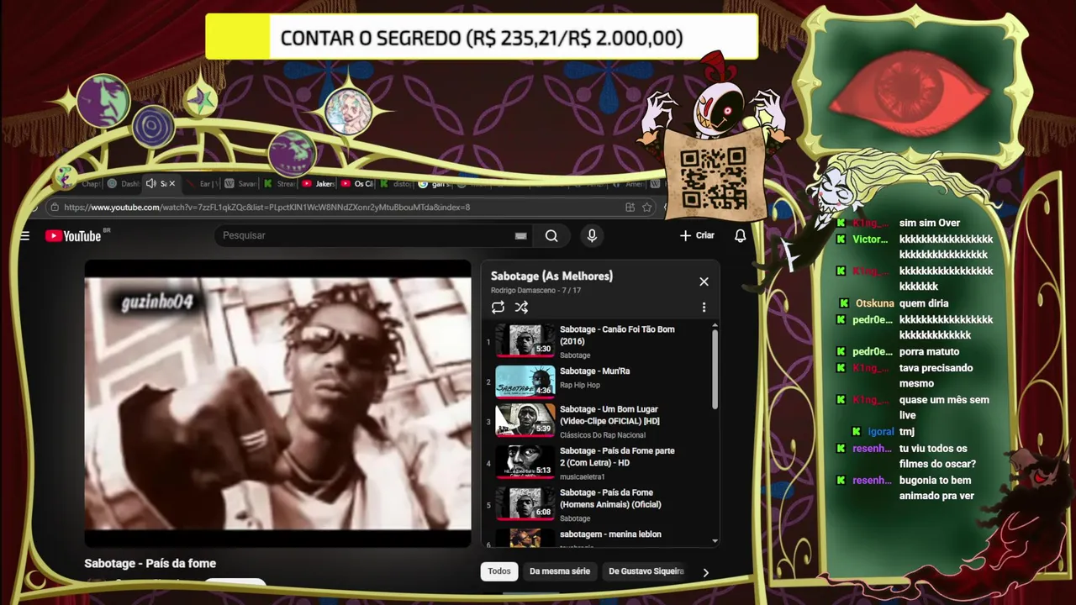Click the magnifying glass search button
This screenshot has height=605, width=1076.
pyautogui.click(x=551, y=236)
